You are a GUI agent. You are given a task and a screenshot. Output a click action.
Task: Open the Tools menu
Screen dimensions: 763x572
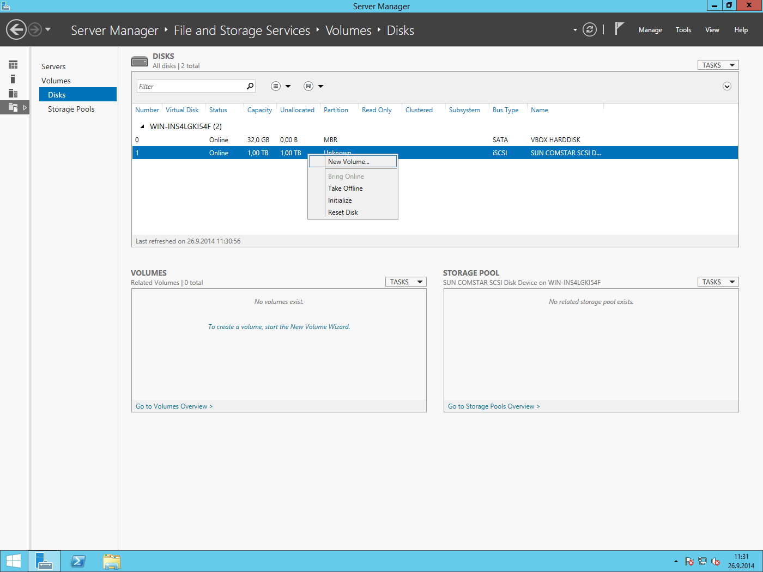click(x=683, y=30)
